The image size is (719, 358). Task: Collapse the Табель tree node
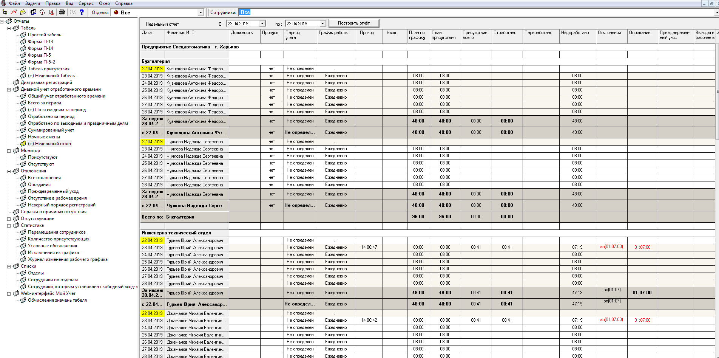[9, 28]
